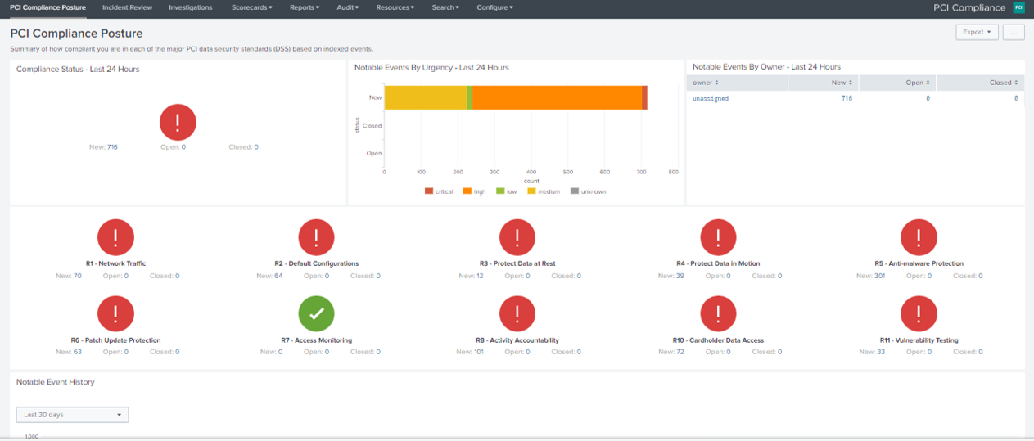
Task: Open the Investigations tab
Action: [190, 7]
